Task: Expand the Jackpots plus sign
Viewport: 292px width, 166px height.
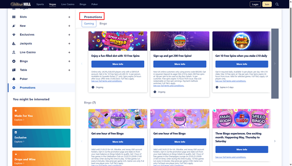Action: [69, 44]
